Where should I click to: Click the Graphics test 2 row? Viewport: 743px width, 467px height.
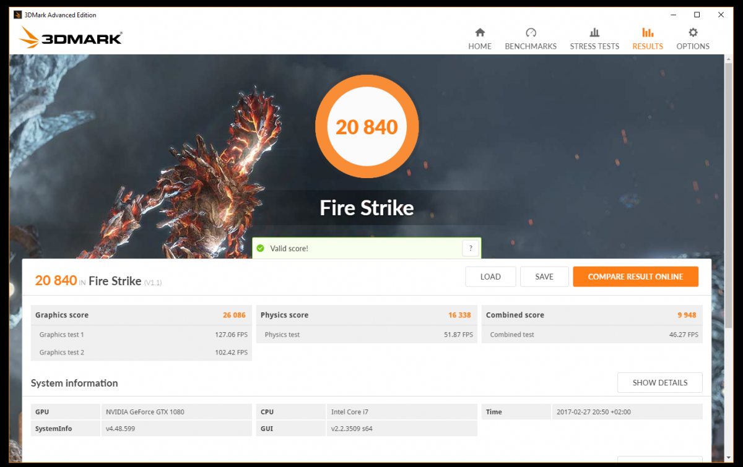click(x=141, y=353)
